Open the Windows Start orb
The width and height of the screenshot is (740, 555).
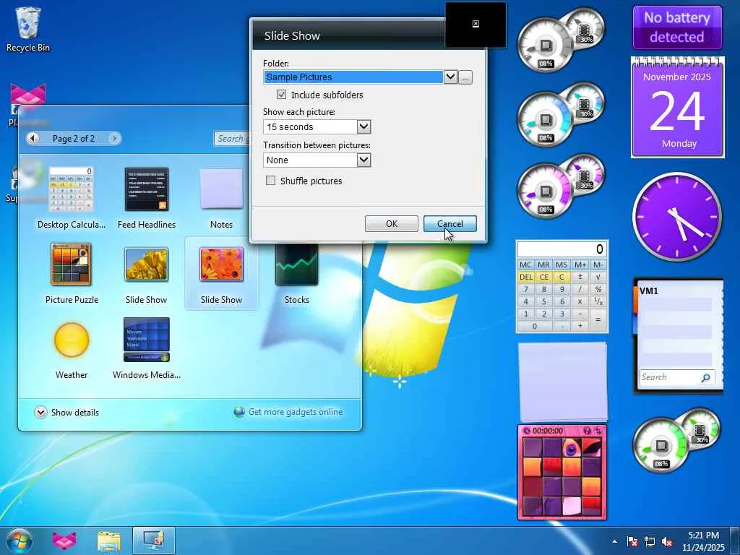20,541
